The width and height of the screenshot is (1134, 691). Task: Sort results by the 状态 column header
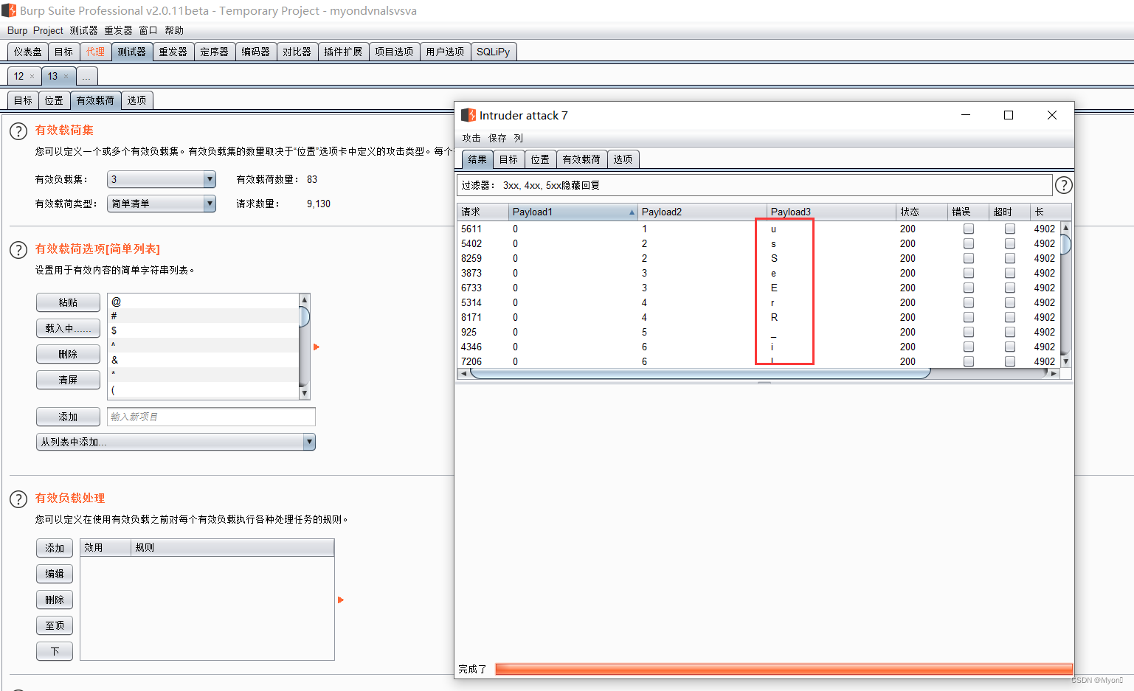pyautogui.click(x=922, y=212)
